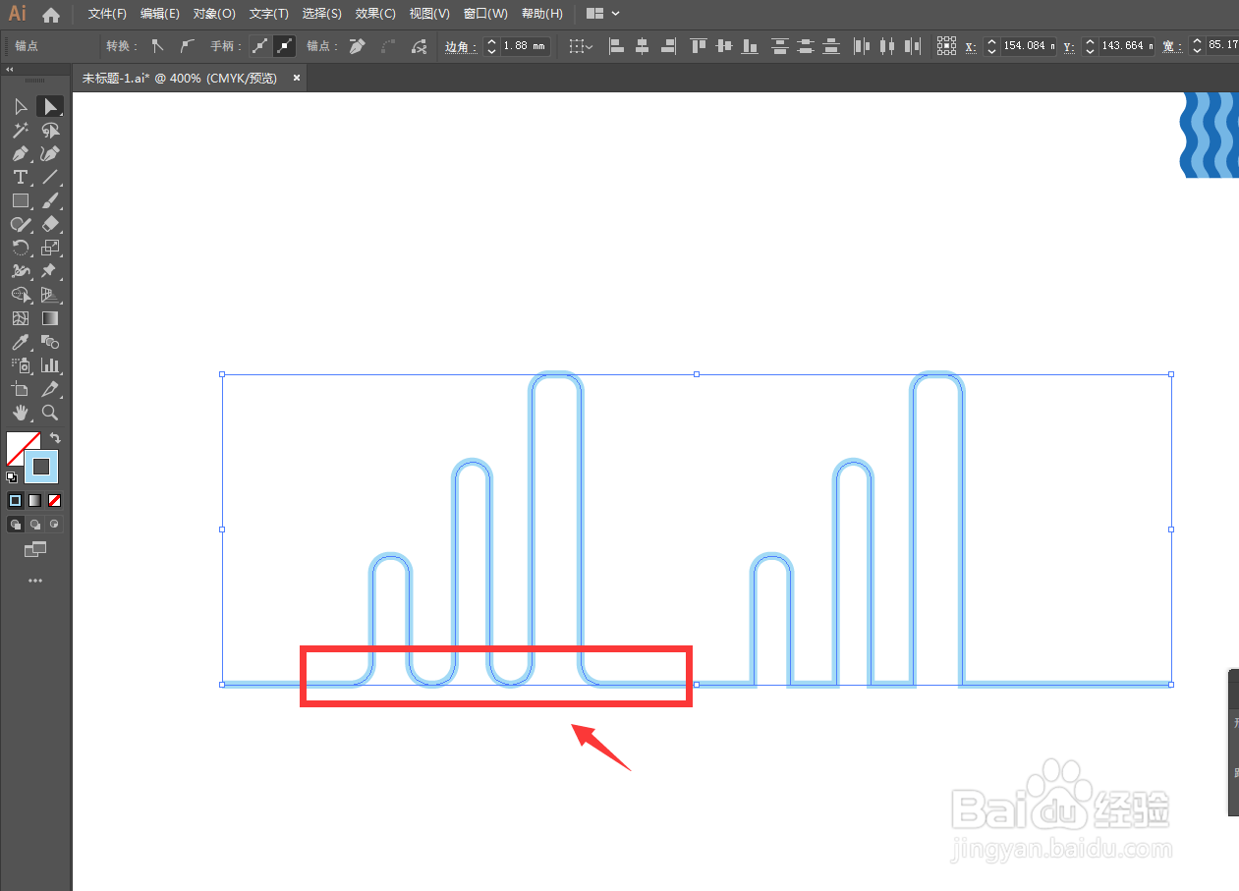This screenshot has height=891, width=1239.
Task: Select the Artboard tool
Action: [x=21, y=389]
